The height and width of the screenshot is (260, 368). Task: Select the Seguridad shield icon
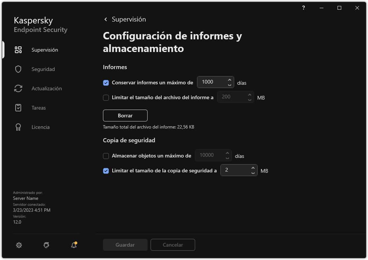tap(18, 69)
